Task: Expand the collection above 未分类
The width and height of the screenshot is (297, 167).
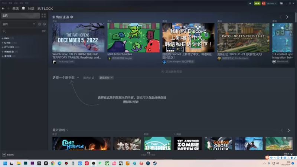Action: coord(3,52)
